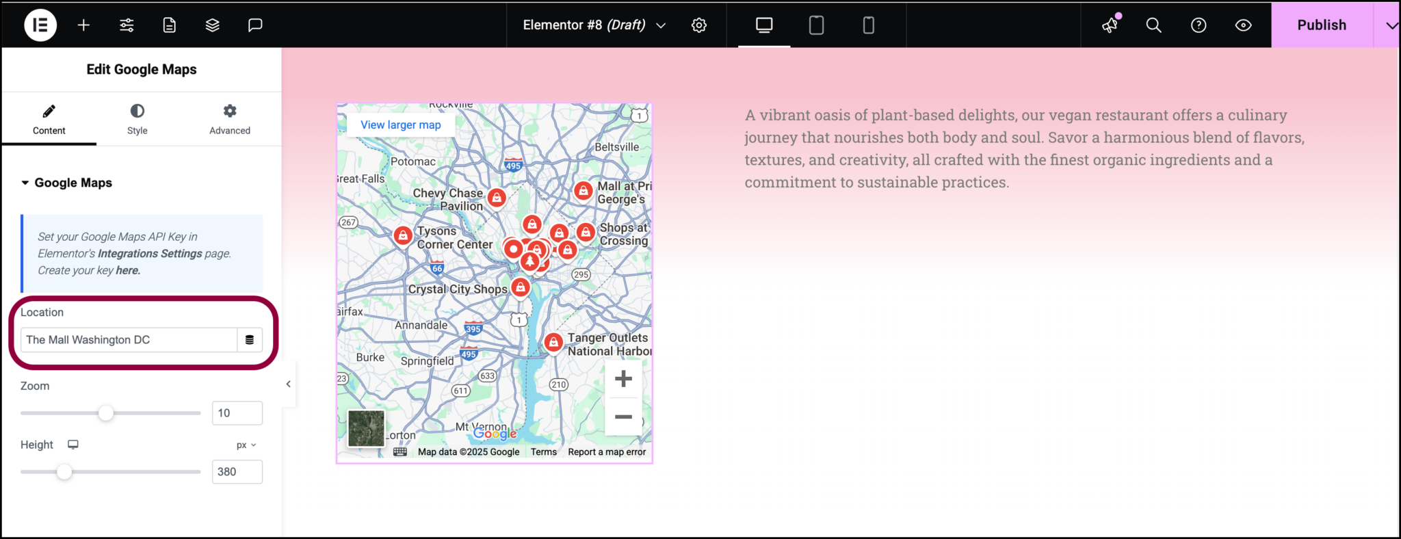Switch to the Advanced tab
The image size is (1401, 539).
(230, 119)
